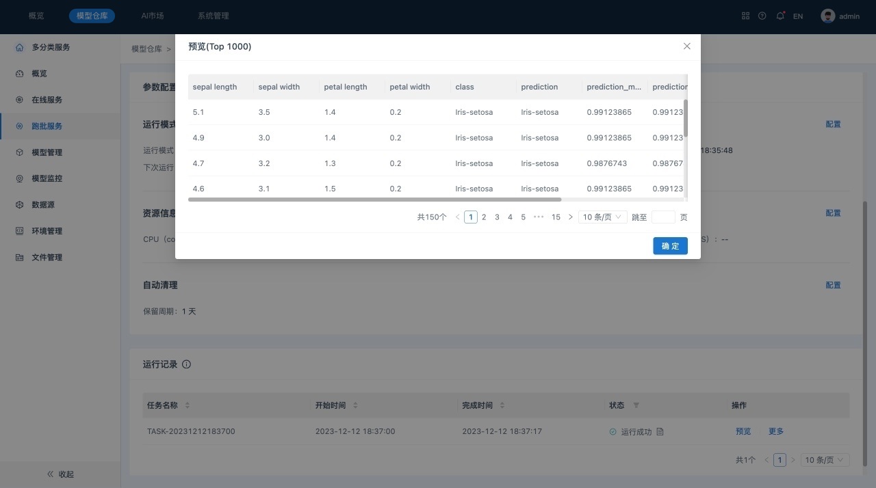Select 模型管理 in the sidebar
Viewport: 876px width, 488px height.
pos(47,152)
